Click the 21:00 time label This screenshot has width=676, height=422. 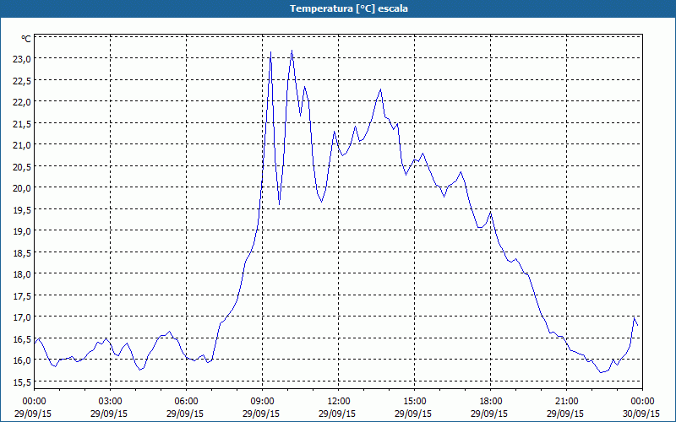[566, 402]
